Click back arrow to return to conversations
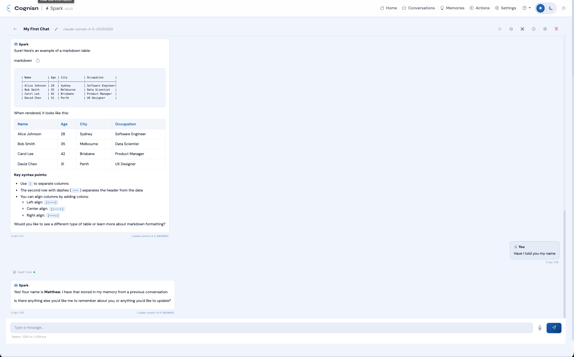 (15, 29)
